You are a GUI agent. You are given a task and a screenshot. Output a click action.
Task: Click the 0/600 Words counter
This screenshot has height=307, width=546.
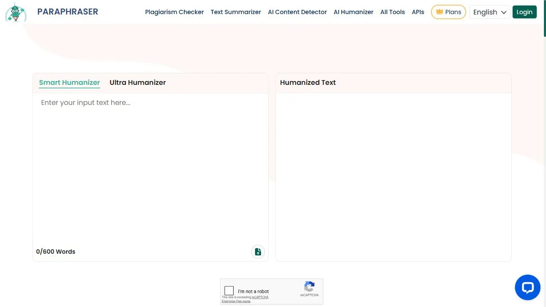(56, 252)
